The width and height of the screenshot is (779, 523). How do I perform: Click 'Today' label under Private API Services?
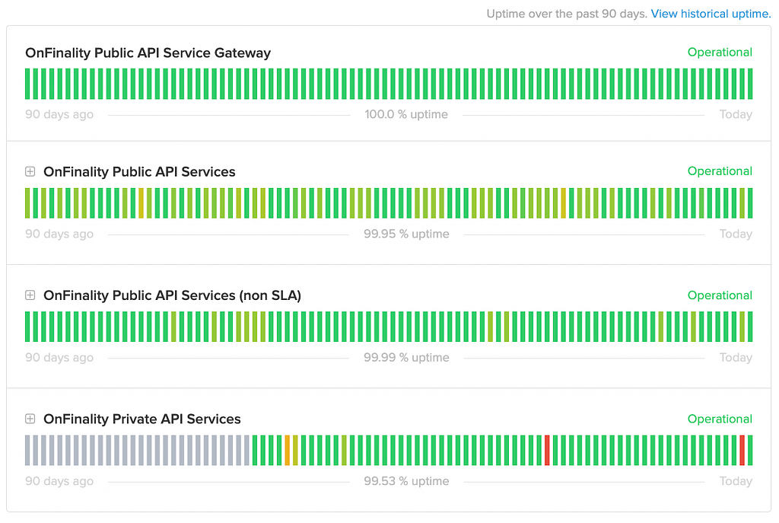tap(736, 481)
